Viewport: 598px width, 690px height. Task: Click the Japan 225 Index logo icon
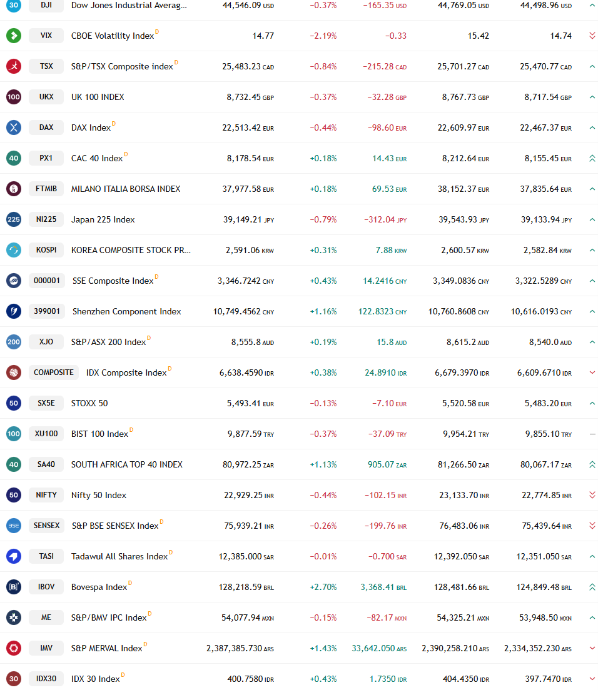click(x=14, y=219)
